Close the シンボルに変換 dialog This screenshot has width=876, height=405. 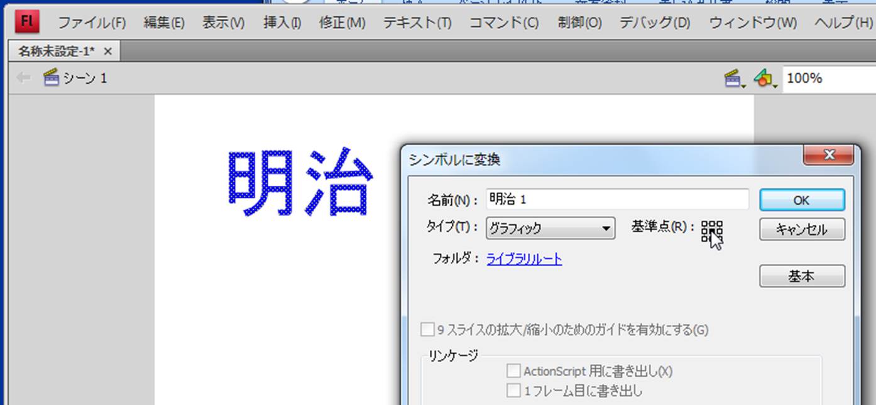click(828, 154)
